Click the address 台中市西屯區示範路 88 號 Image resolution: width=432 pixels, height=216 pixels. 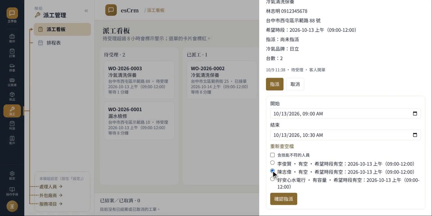[293, 21]
